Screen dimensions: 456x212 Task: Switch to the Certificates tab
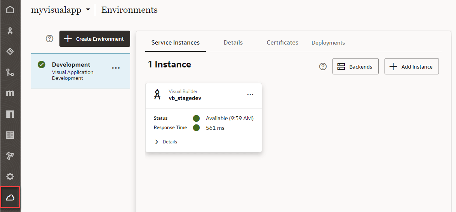(282, 43)
